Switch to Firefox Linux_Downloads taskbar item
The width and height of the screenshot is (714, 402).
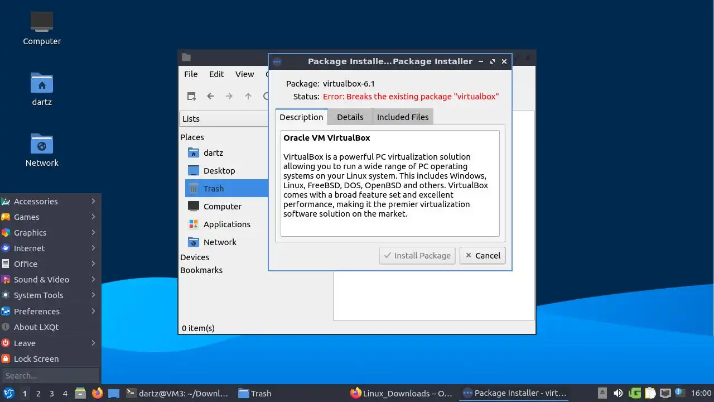401,393
